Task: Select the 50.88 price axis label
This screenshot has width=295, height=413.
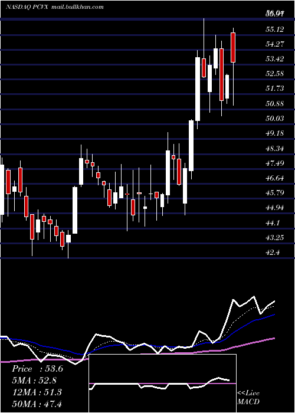Action: click(275, 103)
